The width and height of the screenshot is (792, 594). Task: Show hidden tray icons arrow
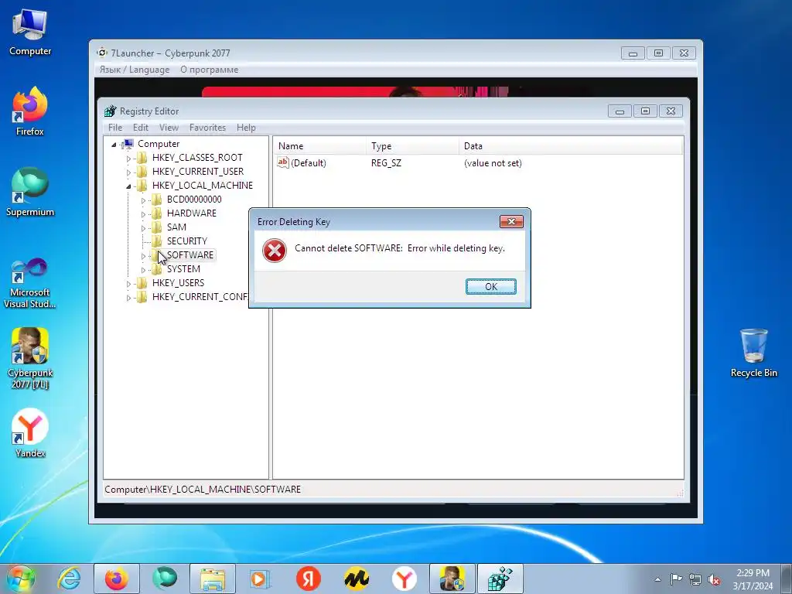(x=657, y=579)
